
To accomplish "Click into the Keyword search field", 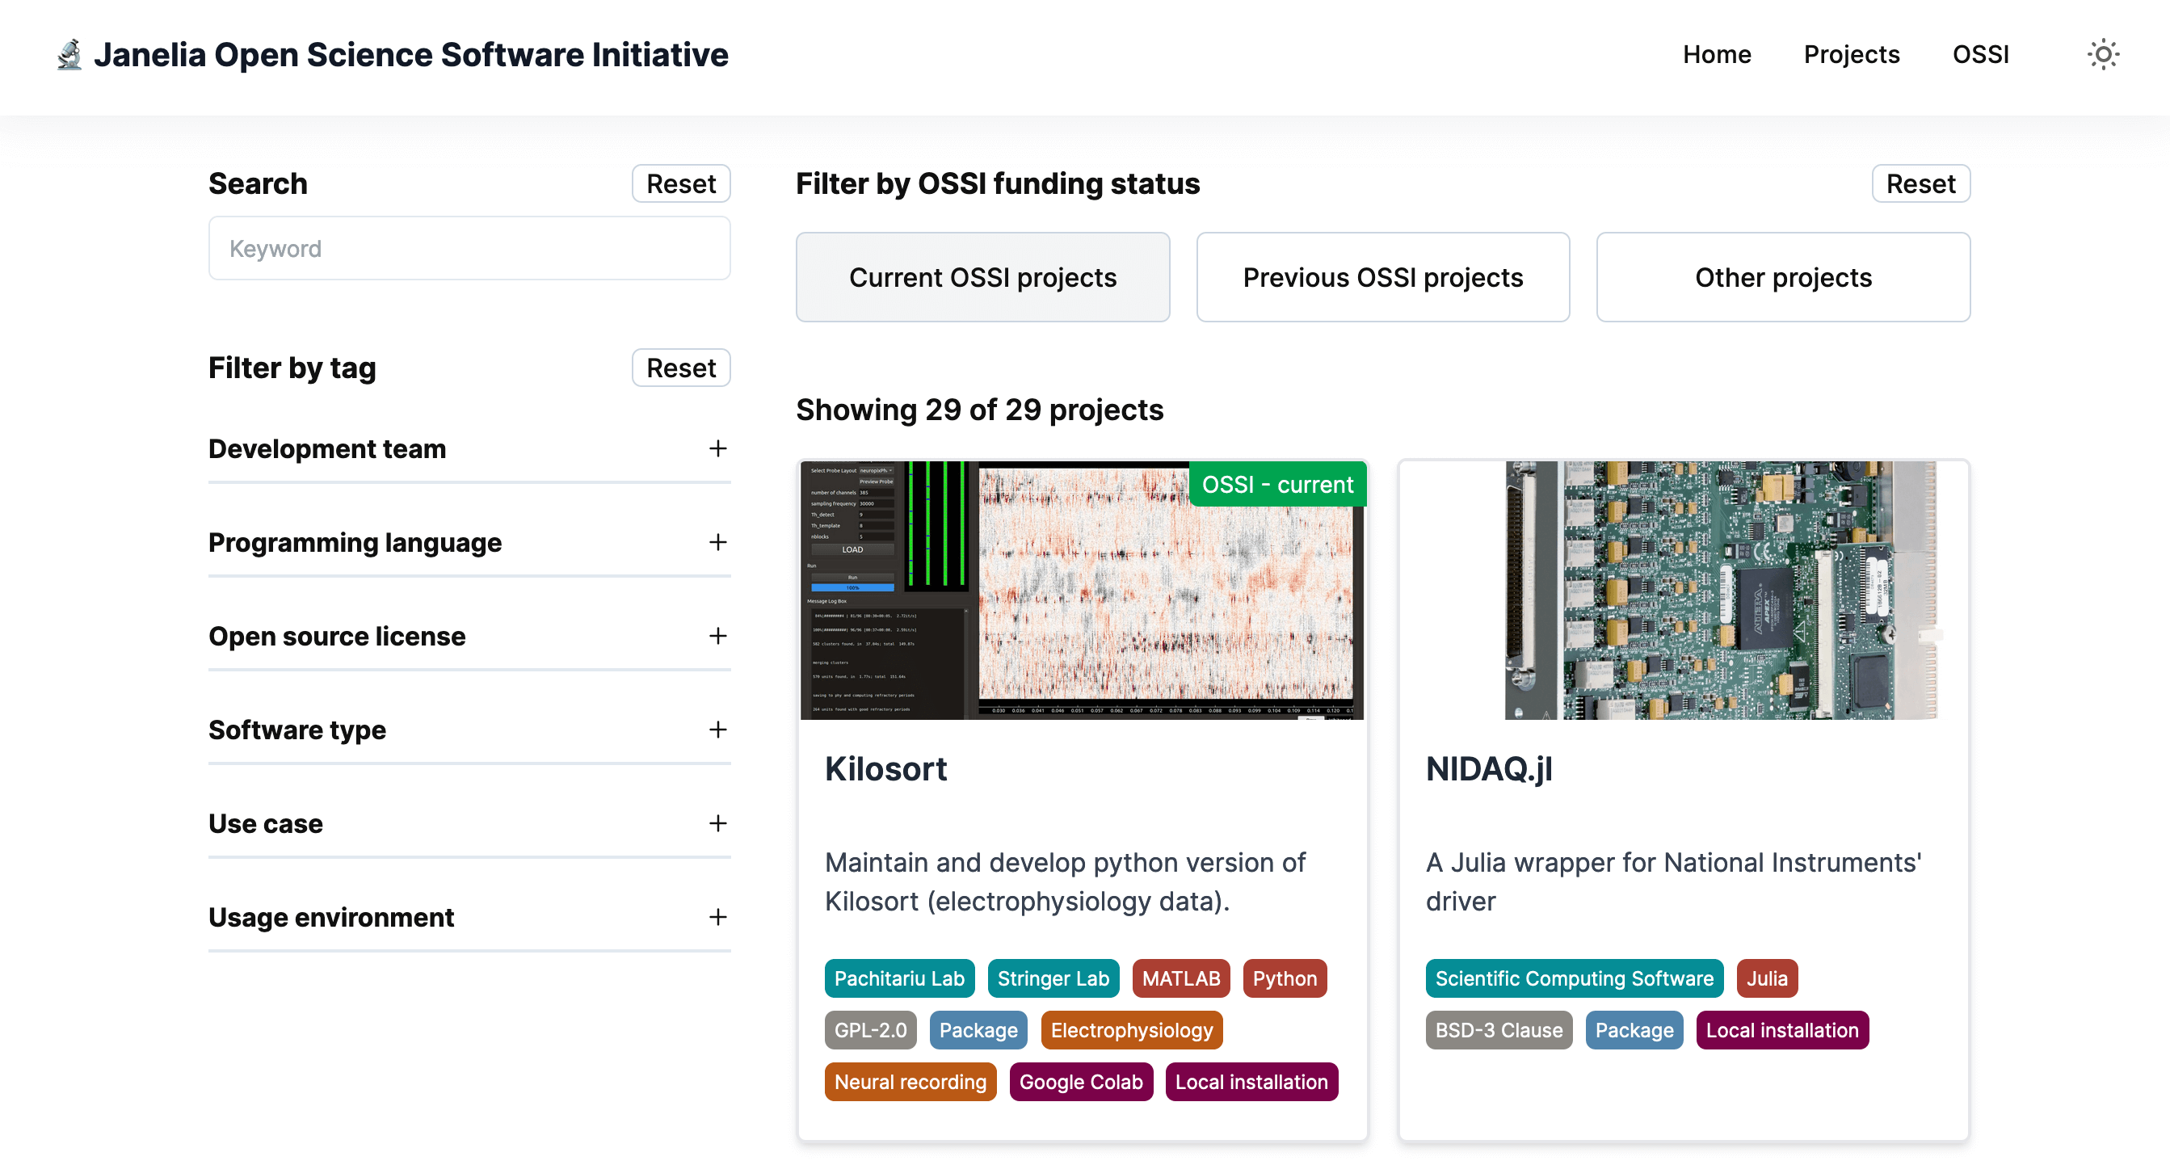I will pos(469,249).
